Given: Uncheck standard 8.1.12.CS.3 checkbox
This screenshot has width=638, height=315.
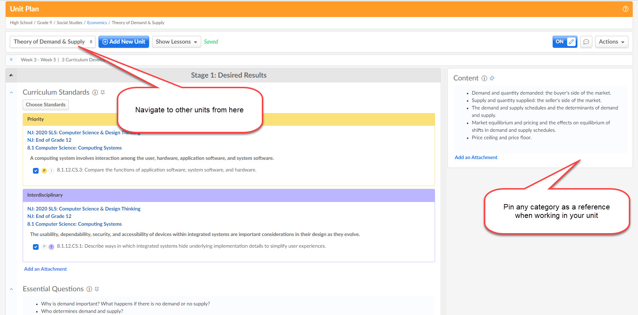Looking at the screenshot, I should pyautogui.click(x=36, y=171).
